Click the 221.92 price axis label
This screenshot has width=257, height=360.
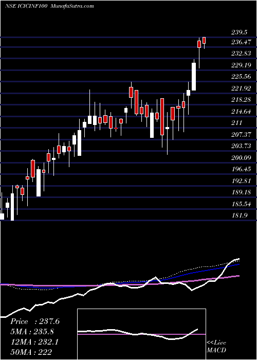pos(241,88)
